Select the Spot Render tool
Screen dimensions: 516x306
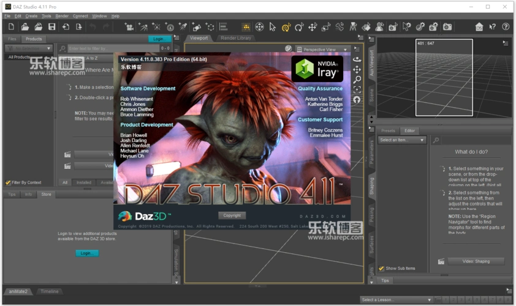pyautogui.click(x=393, y=27)
